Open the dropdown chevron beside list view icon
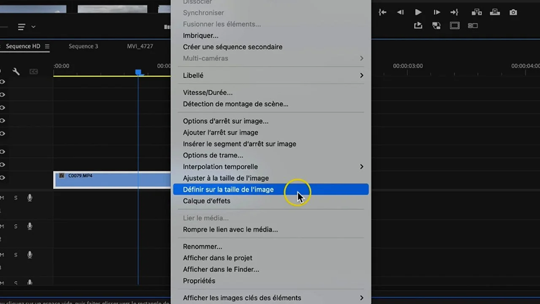Image resolution: width=540 pixels, height=304 pixels. pos(33,27)
